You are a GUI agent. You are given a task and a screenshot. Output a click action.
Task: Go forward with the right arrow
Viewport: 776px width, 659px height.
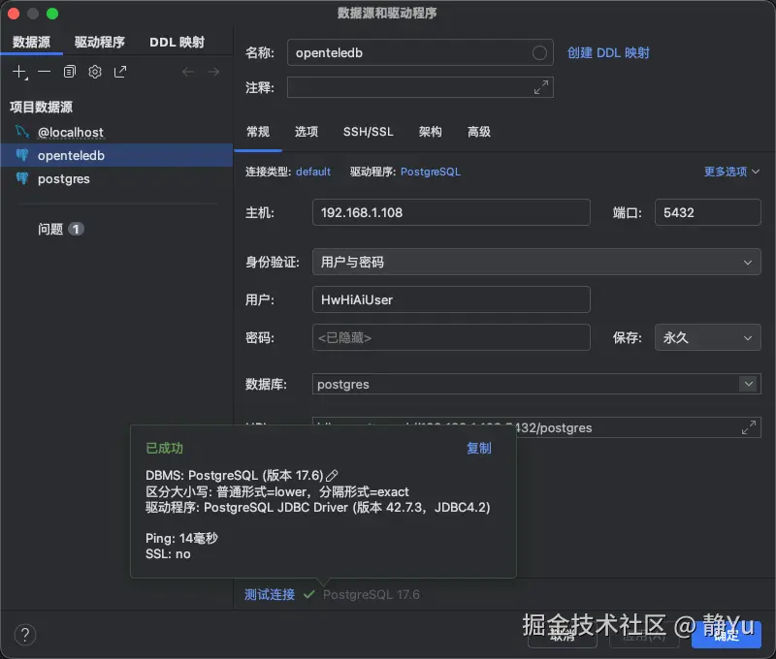pos(213,72)
